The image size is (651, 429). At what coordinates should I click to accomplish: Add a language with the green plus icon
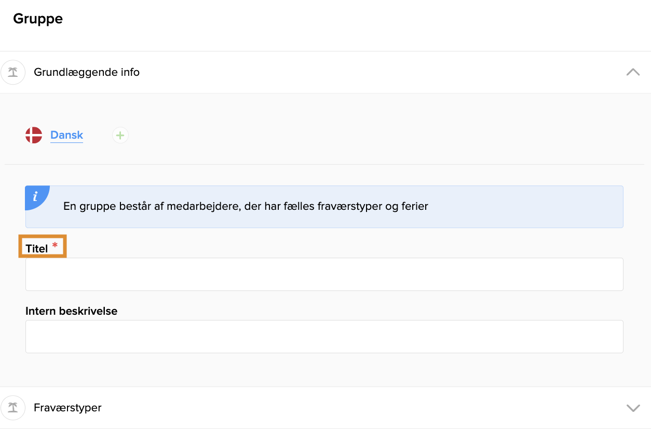click(120, 136)
